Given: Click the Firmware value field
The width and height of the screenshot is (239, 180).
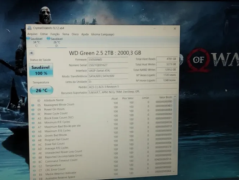Looking at the screenshot, I should pyautogui.click(x=108, y=60).
